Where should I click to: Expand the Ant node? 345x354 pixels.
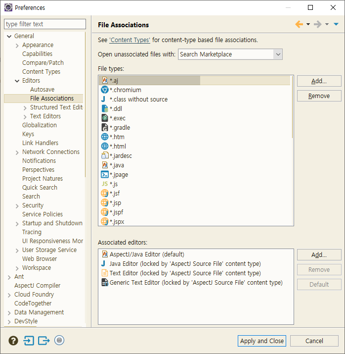click(x=9, y=277)
